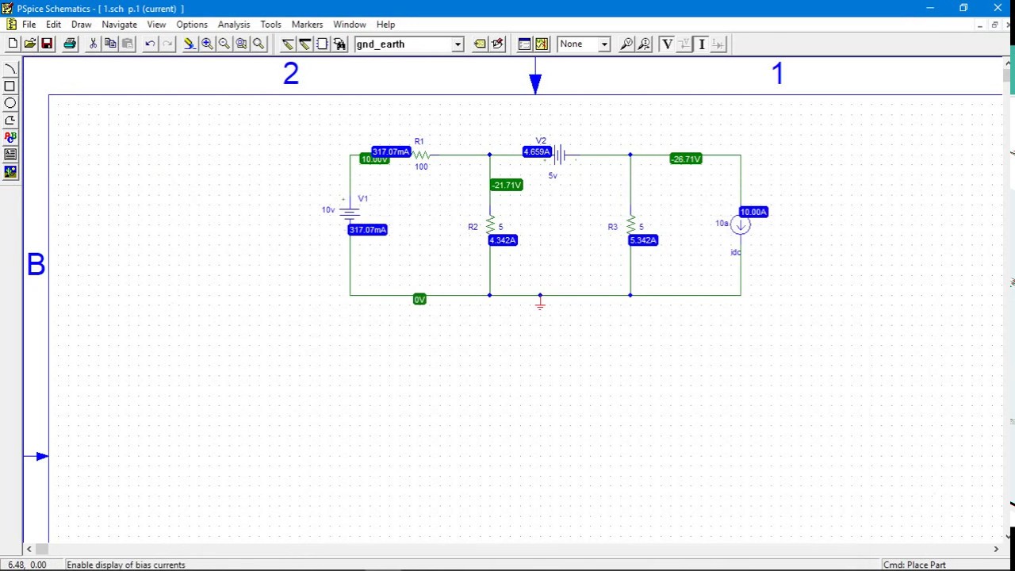The image size is (1015, 571).
Task: Open Setup Analysis dialog
Action: point(524,44)
